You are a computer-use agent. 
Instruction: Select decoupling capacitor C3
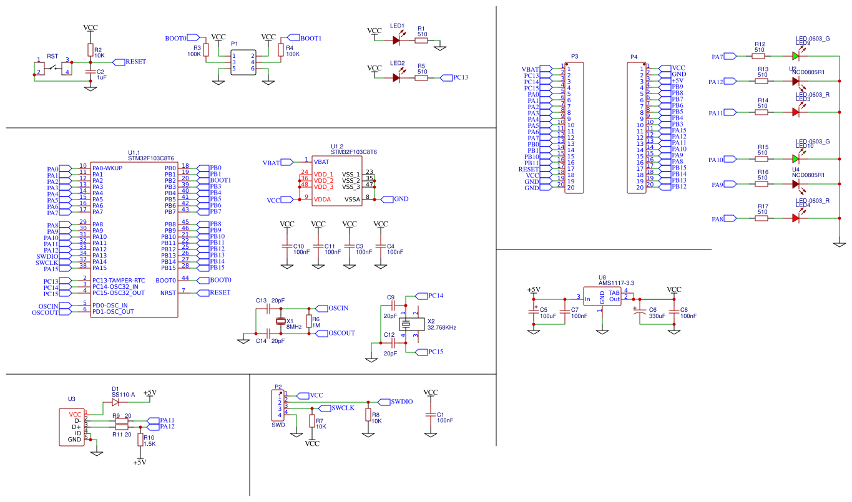click(350, 246)
